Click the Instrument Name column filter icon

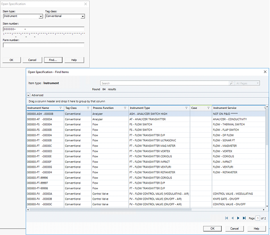pyautogui.click(x=60, y=108)
